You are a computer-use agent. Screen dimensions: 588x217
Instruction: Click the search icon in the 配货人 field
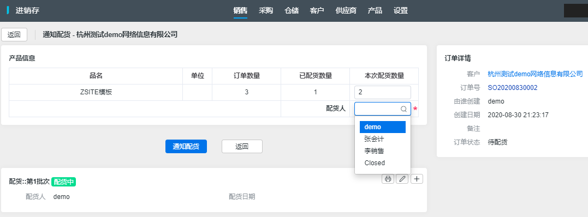pyautogui.click(x=404, y=109)
